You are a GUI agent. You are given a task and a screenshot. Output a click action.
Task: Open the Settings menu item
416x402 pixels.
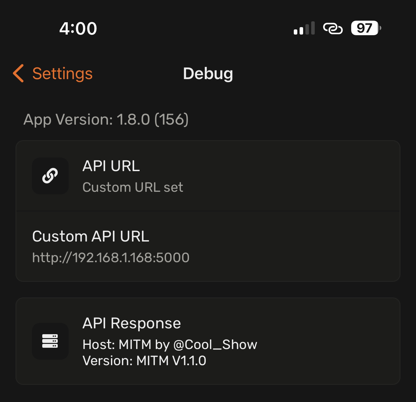[x=62, y=74]
